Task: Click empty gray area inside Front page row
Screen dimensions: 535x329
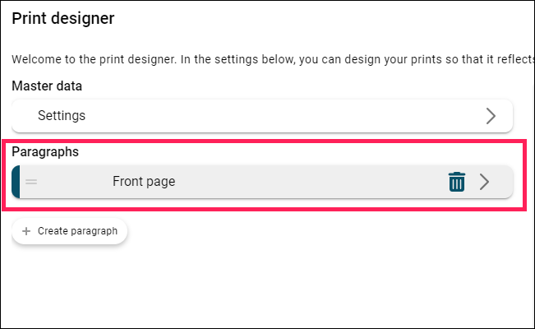Action: pyautogui.click(x=307, y=182)
